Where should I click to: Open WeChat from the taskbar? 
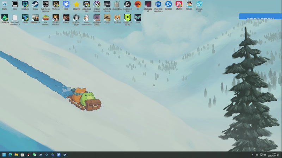tap(34, 155)
